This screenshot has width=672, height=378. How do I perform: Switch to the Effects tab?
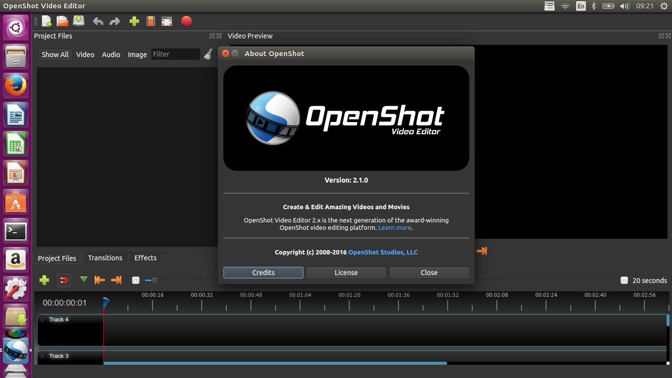click(x=146, y=258)
